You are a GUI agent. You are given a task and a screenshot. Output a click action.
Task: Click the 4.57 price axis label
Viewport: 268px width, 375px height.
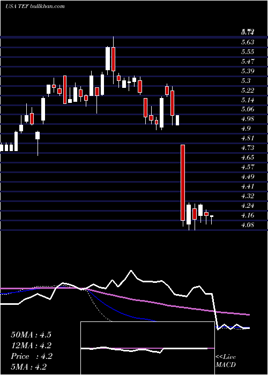[x=248, y=167]
